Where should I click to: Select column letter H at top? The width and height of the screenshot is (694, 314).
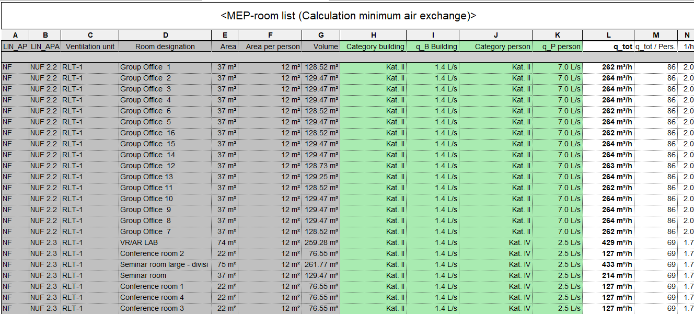(x=373, y=35)
